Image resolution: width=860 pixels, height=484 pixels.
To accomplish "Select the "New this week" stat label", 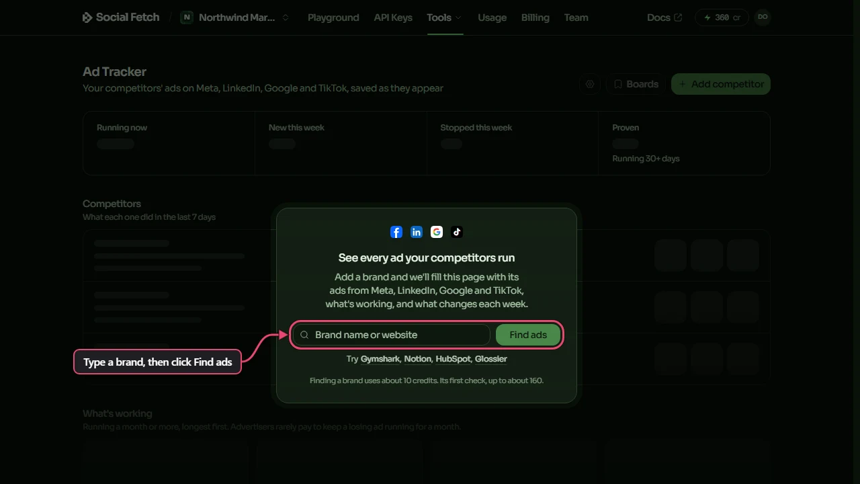I will pyautogui.click(x=296, y=128).
